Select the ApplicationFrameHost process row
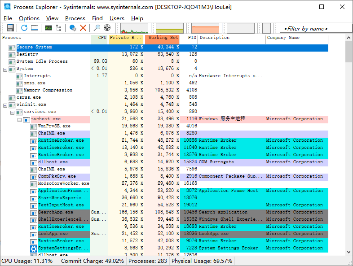The height and width of the screenshot is (266, 353). (x=164, y=191)
